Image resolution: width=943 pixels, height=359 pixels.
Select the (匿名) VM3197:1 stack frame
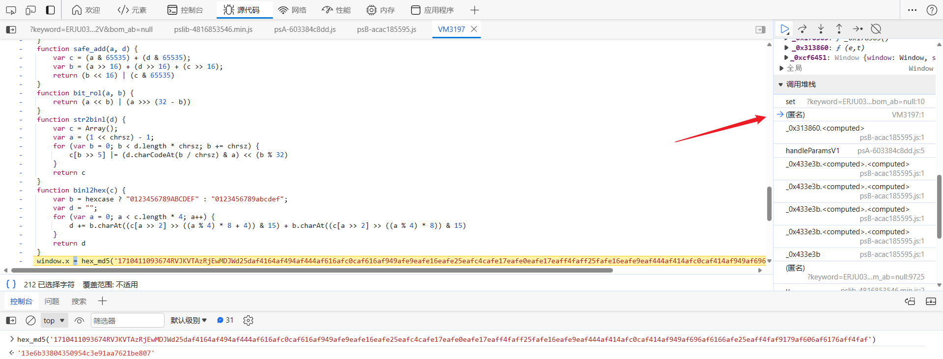pos(855,114)
